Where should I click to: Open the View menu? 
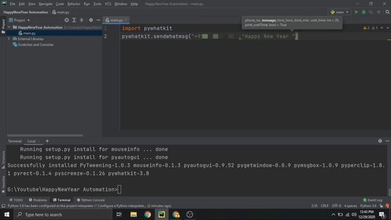tap(32, 4)
